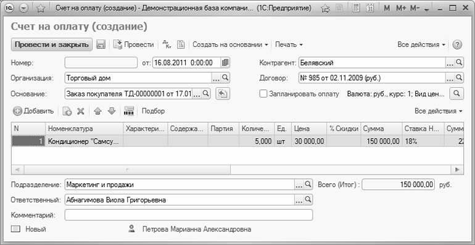The height and width of the screenshot is (245, 475).
Task: Open help with the question mark icon
Action: (457, 45)
